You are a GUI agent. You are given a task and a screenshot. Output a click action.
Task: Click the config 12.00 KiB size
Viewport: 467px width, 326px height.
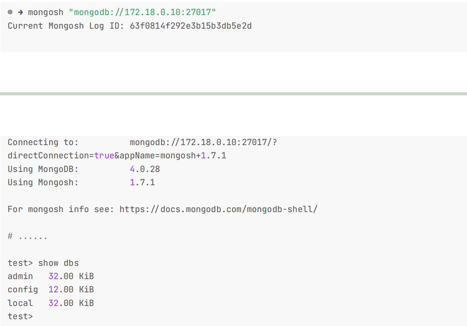point(71,289)
